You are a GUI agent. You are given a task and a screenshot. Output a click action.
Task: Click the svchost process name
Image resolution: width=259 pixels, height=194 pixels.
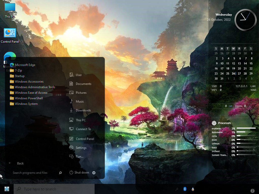coord(216,151)
